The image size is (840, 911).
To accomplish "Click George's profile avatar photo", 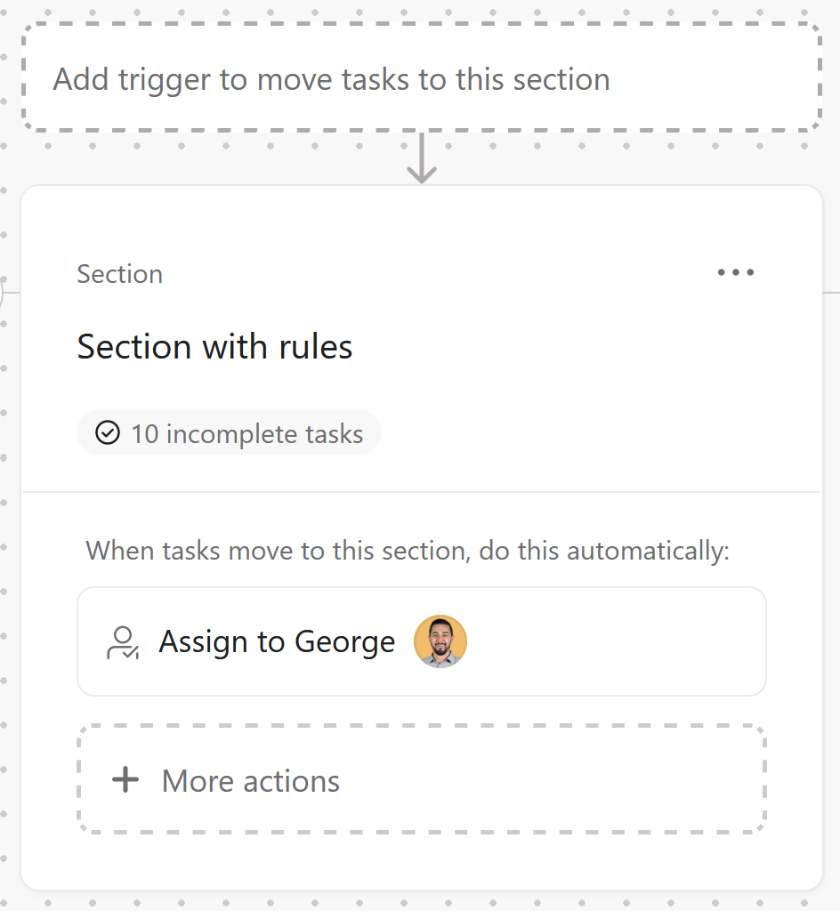I will (440, 641).
